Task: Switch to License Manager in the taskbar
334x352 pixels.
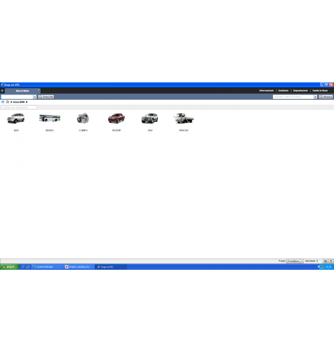Action: [47, 267]
